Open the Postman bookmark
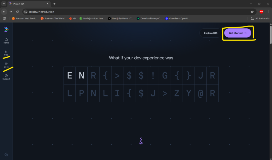 tap(53, 19)
